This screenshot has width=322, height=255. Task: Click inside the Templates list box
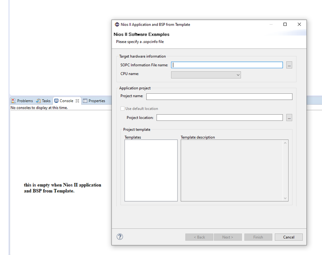(x=151, y=170)
